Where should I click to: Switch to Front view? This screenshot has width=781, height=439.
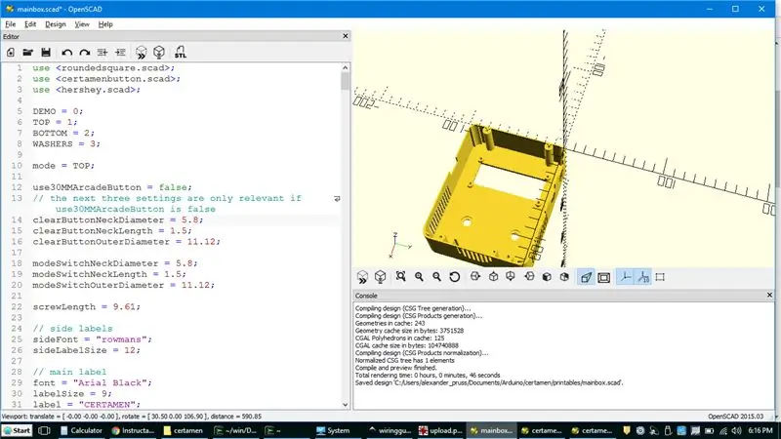pos(547,277)
